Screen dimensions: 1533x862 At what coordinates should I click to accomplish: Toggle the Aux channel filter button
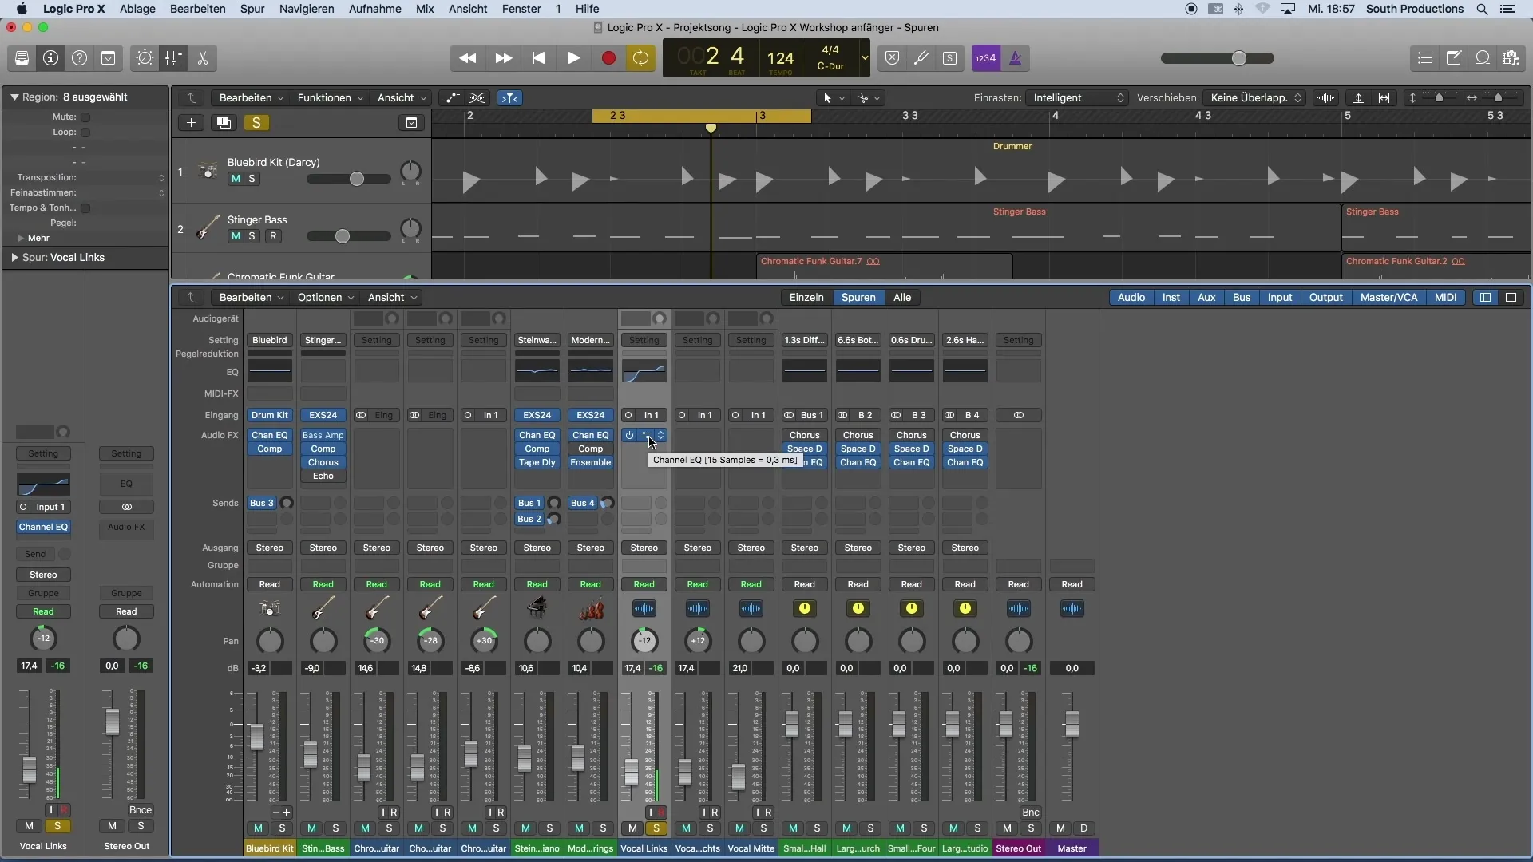click(x=1206, y=297)
